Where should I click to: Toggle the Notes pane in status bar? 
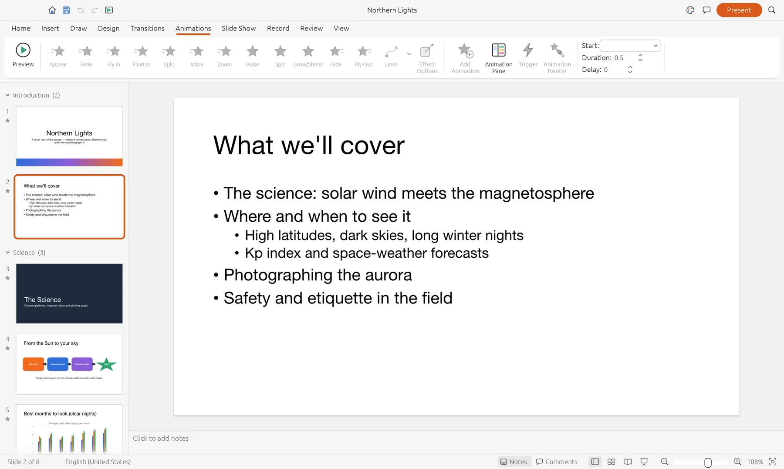pyautogui.click(x=514, y=462)
